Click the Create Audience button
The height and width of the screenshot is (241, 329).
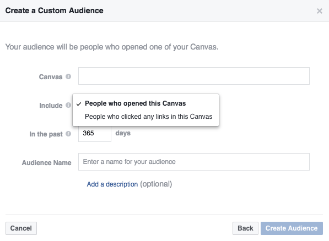point(292,228)
